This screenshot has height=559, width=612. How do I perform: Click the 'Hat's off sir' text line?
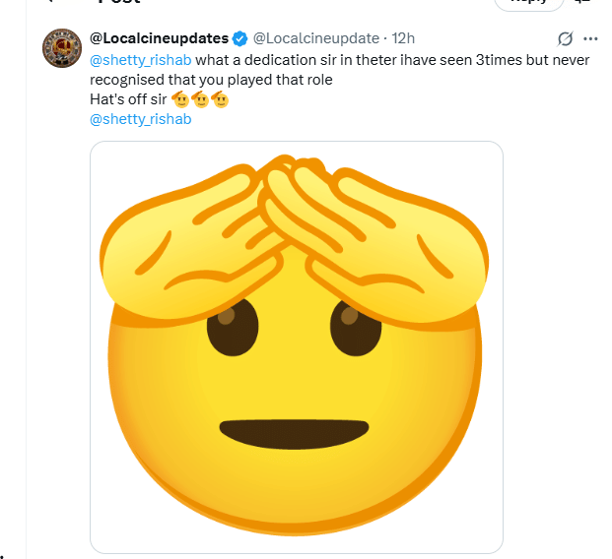coord(128,99)
